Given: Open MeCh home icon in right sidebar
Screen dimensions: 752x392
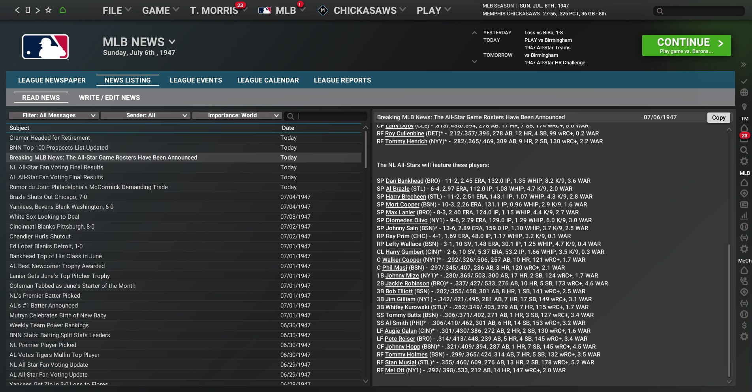Looking at the screenshot, I should click(x=744, y=270).
